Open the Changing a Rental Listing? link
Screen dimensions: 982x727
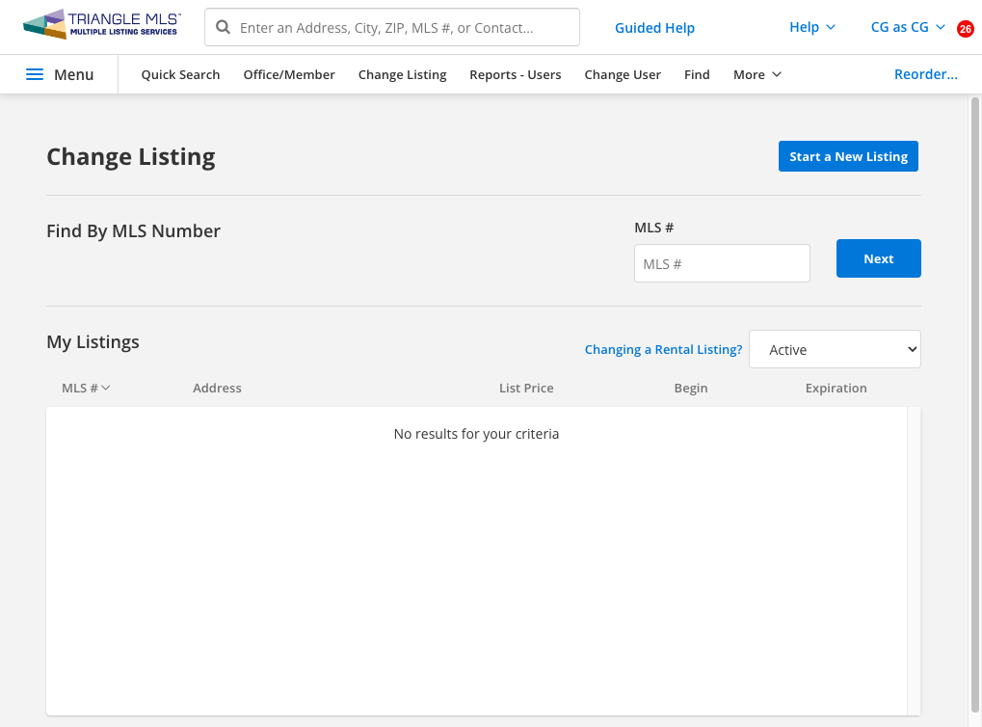point(663,349)
